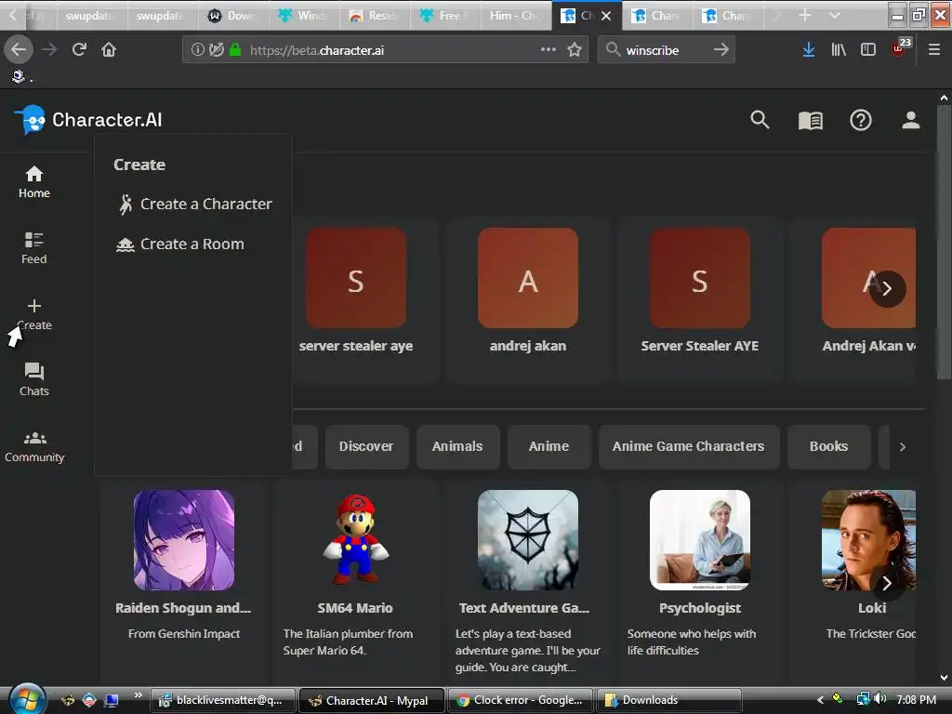Open the Community sidebar section
This screenshot has height=714, width=952.
34,447
